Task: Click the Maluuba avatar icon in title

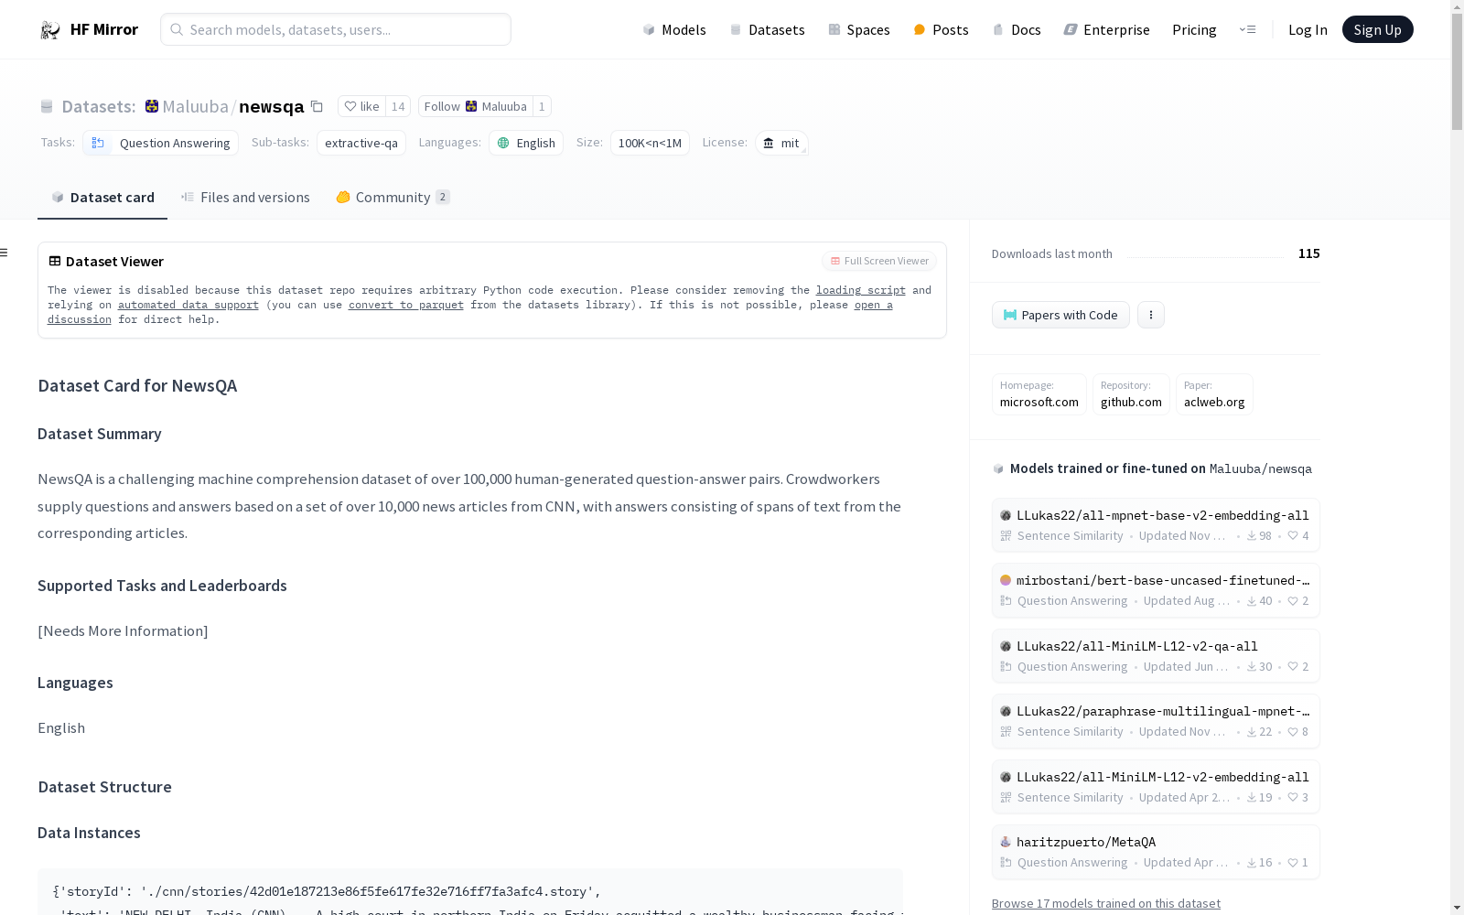Action: pyautogui.click(x=152, y=106)
